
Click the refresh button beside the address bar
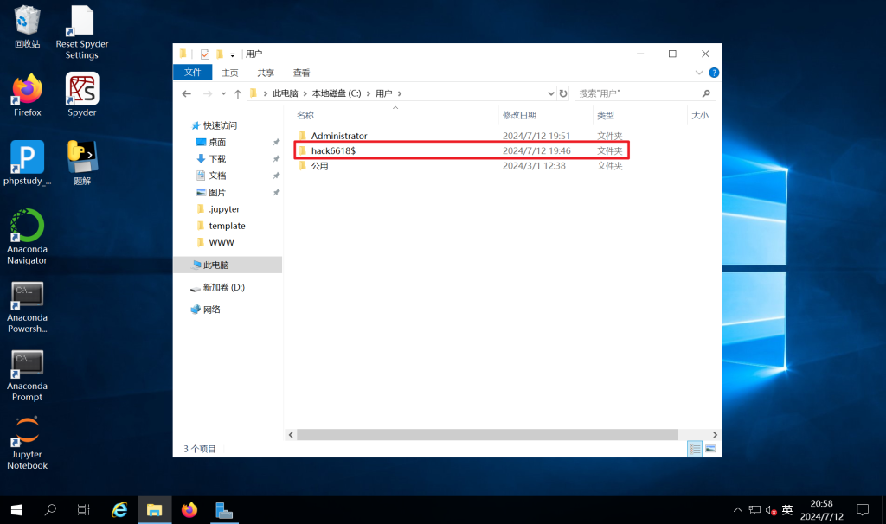coord(563,93)
